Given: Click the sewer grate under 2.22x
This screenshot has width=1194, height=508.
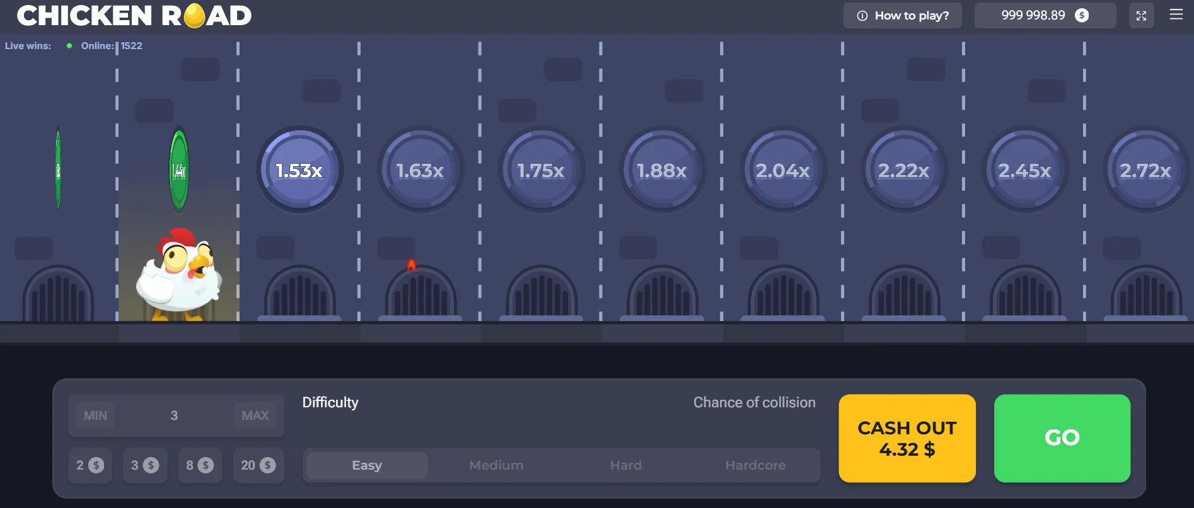Looking at the screenshot, I should click(x=905, y=293).
